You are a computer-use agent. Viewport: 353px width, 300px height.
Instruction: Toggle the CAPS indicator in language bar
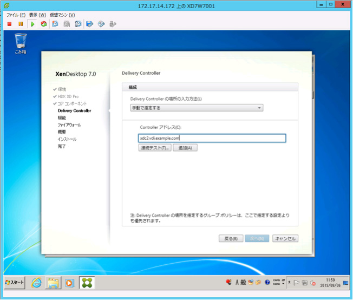coord(276,281)
